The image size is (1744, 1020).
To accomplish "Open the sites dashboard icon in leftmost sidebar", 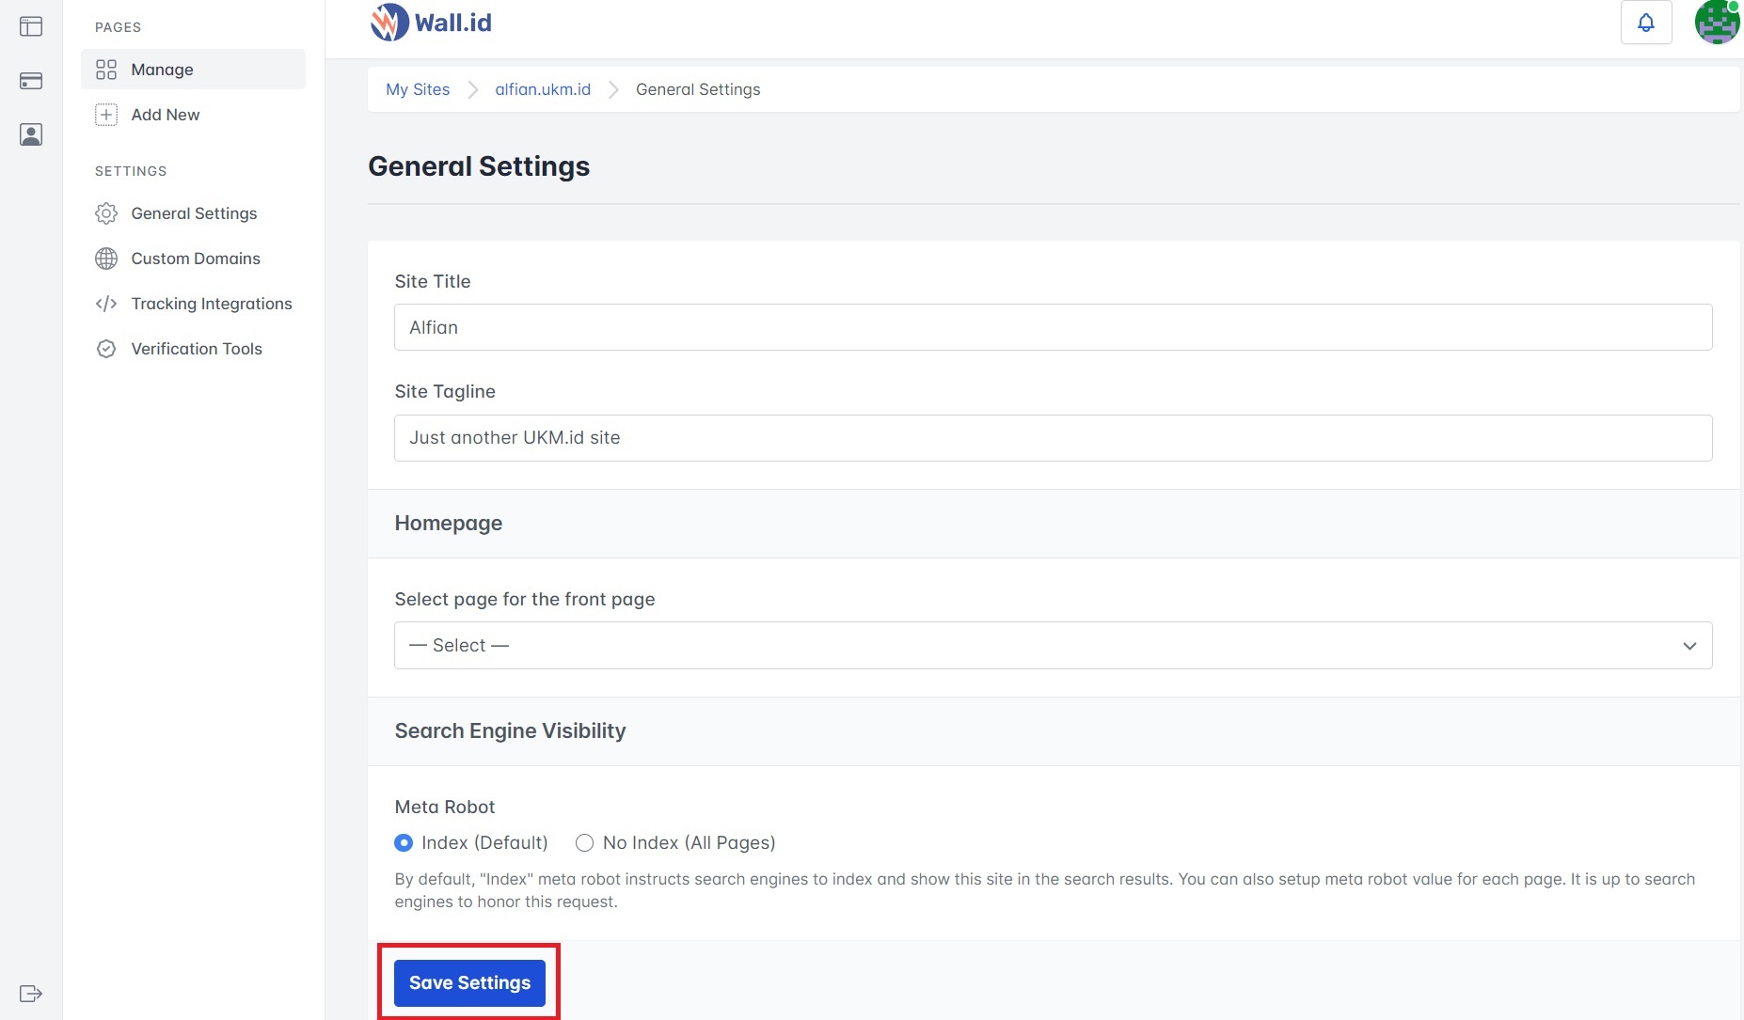I will click(x=31, y=26).
